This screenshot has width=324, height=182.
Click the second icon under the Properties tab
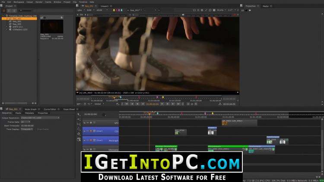pyautogui.click(x=246, y=10)
